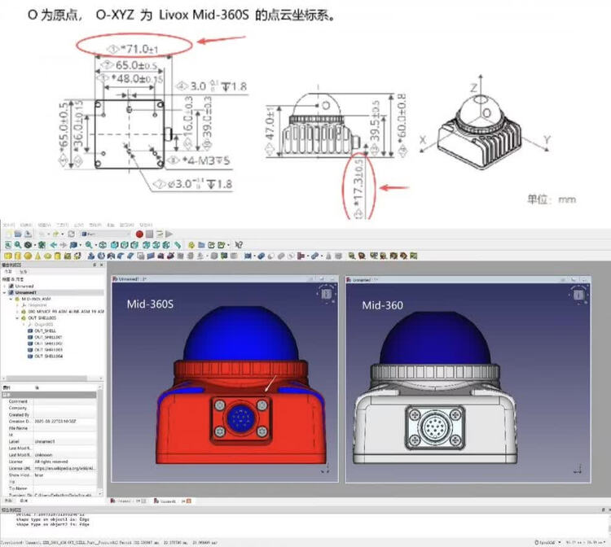This screenshot has height=547, width=611.
Task: Click the open file folder icon
Action: (x=18, y=234)
